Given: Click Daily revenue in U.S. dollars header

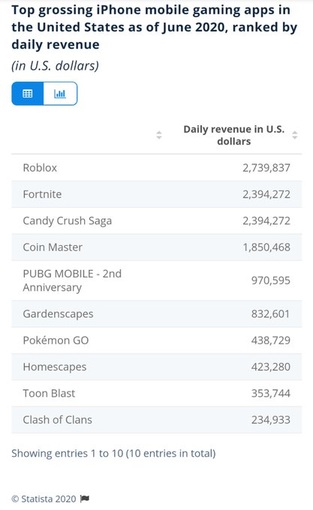Looking at the screenshot, I should pyautogui.click(x=233, y=135).
